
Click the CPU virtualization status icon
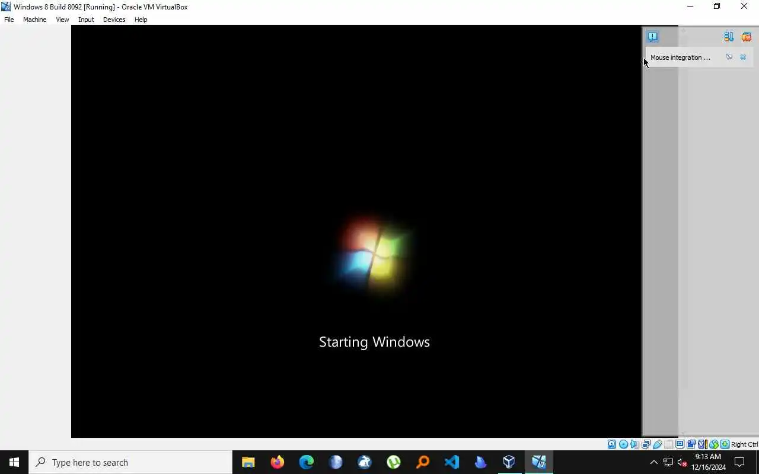click(x=702, y=444)
